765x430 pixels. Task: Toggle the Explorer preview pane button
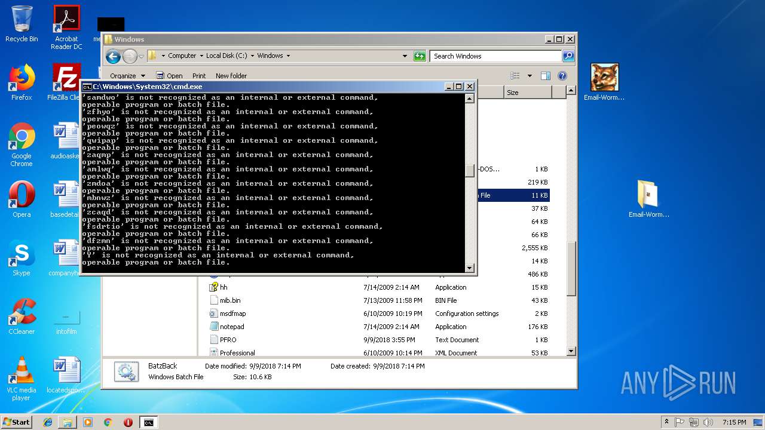(x=545, y=76)
